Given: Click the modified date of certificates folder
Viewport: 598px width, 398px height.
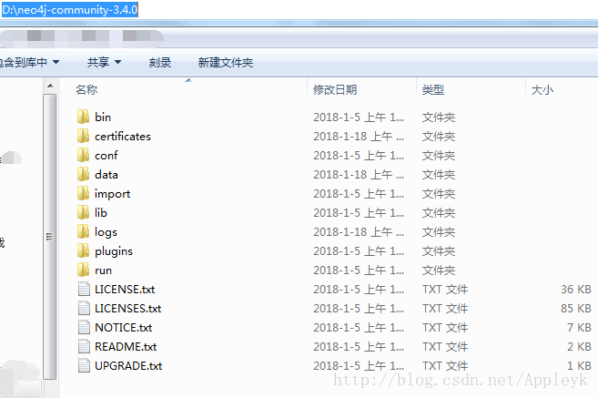Looking at the screenshot, I should coord(359,137).
